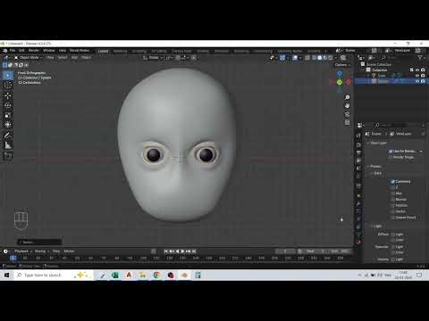The width and height of the screenshot is (429, 321).
Task: Toggle eye icon of highlighted outliner row
Action: tap(417, 81)
